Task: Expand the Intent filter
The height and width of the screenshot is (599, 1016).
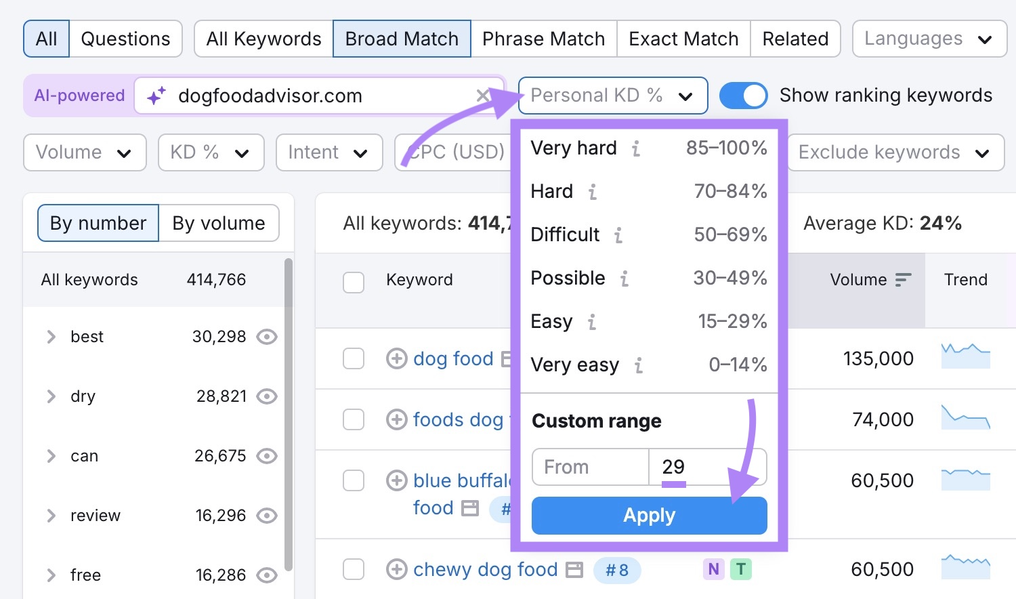Action: [329, 152]
